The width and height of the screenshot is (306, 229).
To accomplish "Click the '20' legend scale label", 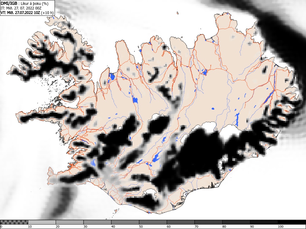I will click(x=58, y=227).
